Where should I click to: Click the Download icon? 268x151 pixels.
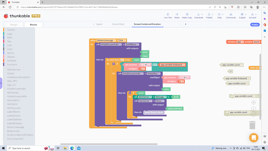[199, 16]
